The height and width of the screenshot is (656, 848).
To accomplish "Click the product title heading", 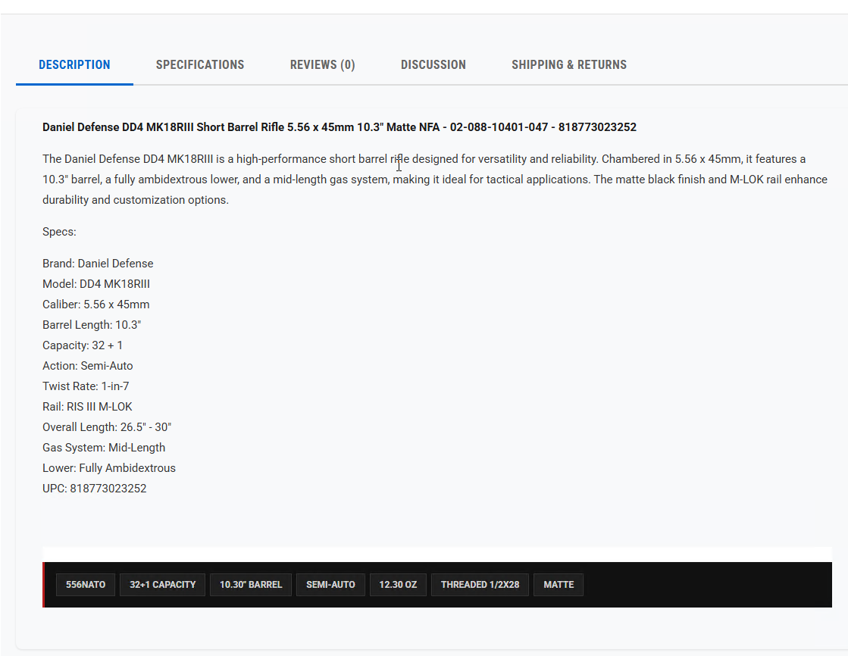I will 339,127.
